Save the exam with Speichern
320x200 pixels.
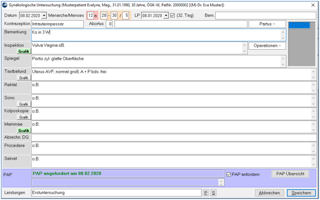(301, 193)
